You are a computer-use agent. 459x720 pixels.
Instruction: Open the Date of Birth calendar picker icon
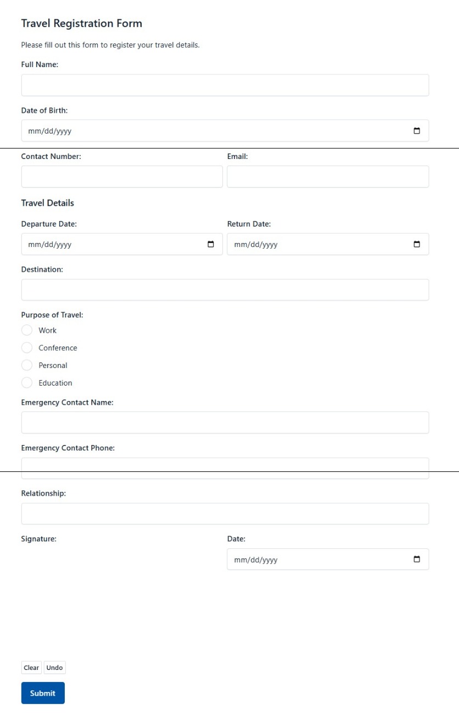point(417,130)
